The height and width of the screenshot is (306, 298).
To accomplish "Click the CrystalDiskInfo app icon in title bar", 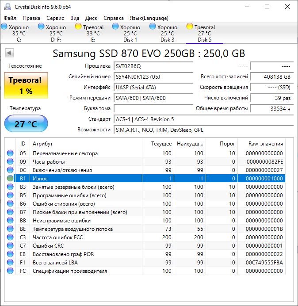I will point(8,7).
